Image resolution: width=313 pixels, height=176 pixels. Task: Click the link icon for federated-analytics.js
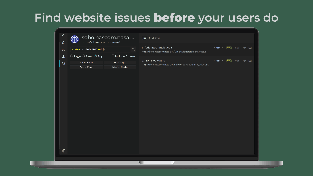[244, 48]
